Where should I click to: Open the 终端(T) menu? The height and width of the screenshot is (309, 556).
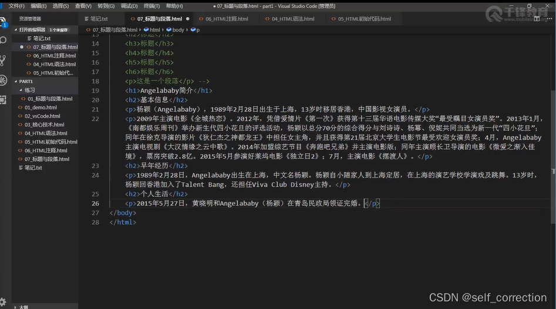click(x=151, y=6)
